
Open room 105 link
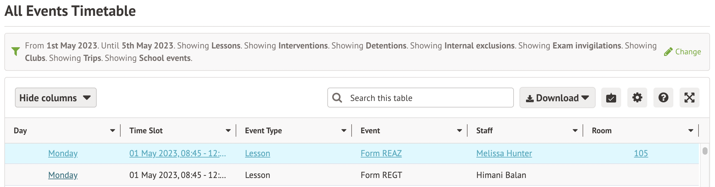pyautogui.click(x=641, y=153)
